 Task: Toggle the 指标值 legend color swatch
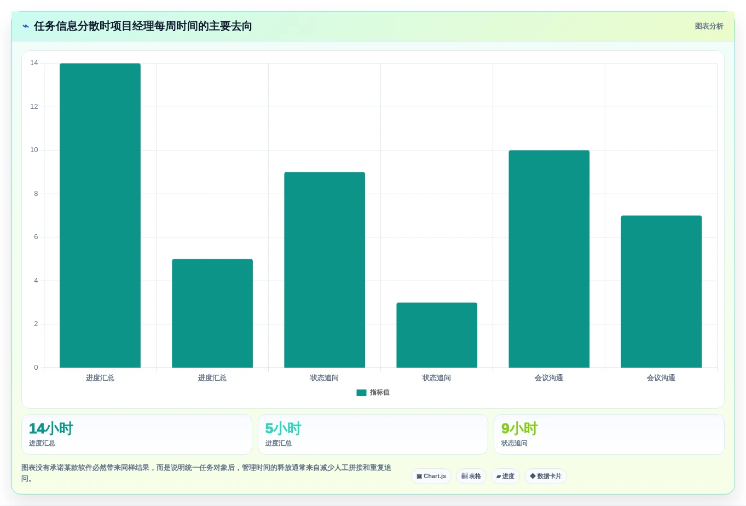coord(361,393)
